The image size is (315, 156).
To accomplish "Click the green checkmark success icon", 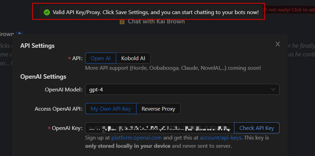I will click(47, 12).
